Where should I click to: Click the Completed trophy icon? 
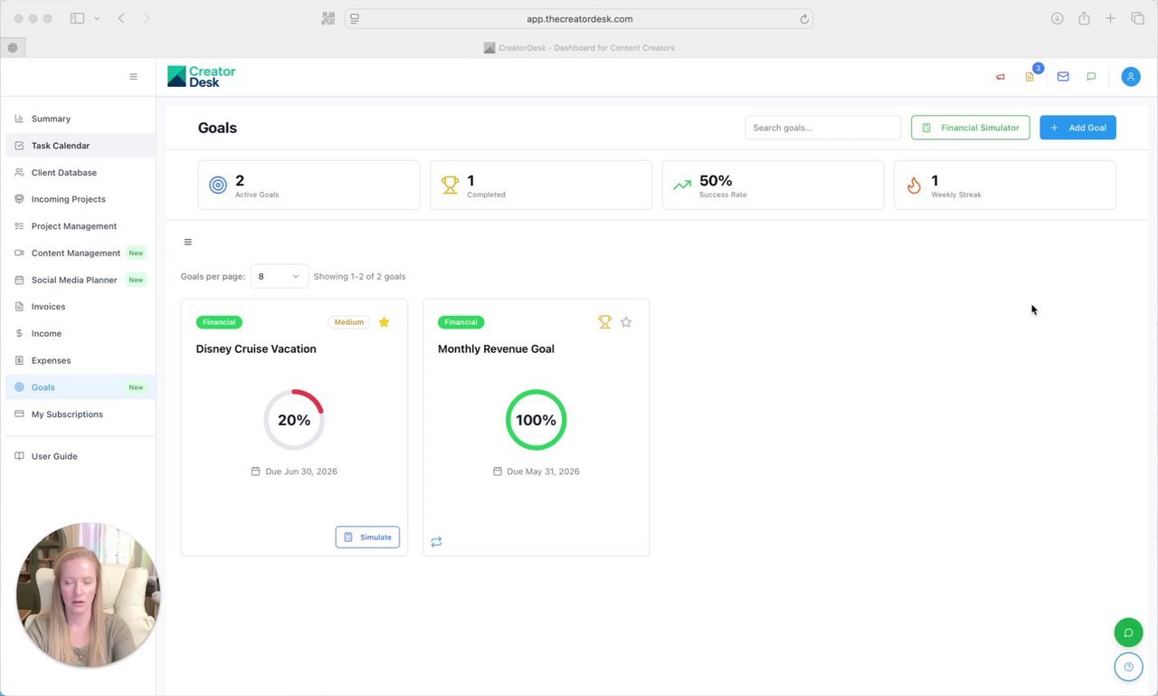(x=450, y=186)
